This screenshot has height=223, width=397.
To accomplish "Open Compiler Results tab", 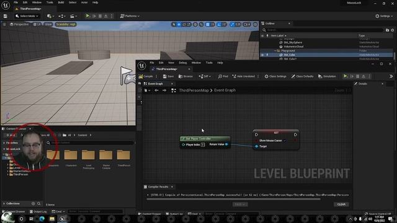I will [x=158, y=187].
